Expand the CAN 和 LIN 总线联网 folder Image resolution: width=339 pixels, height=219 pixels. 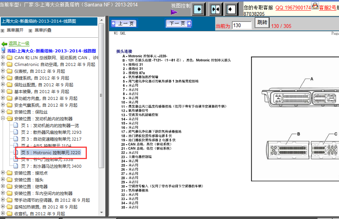click(3, 57)
